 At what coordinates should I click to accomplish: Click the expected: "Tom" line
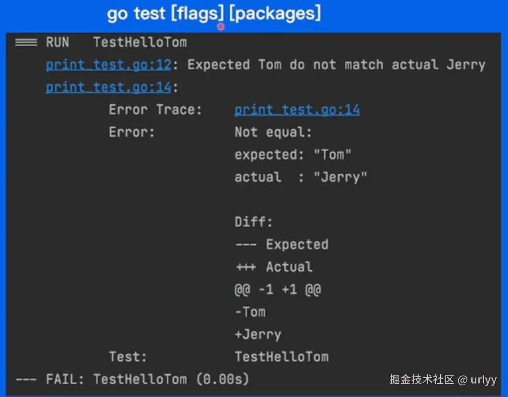[x=293, y=155]
